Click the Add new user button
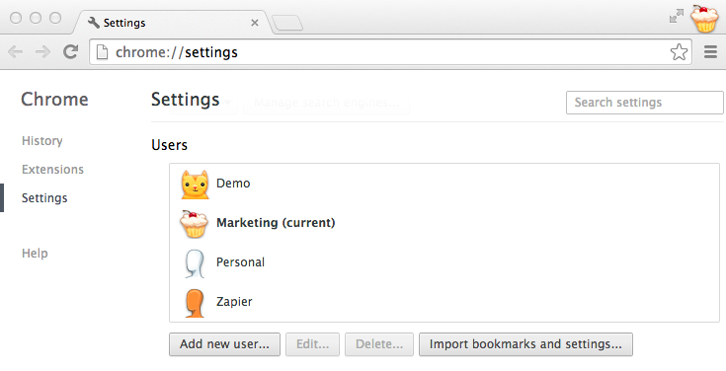 click(x=224, y=344)
